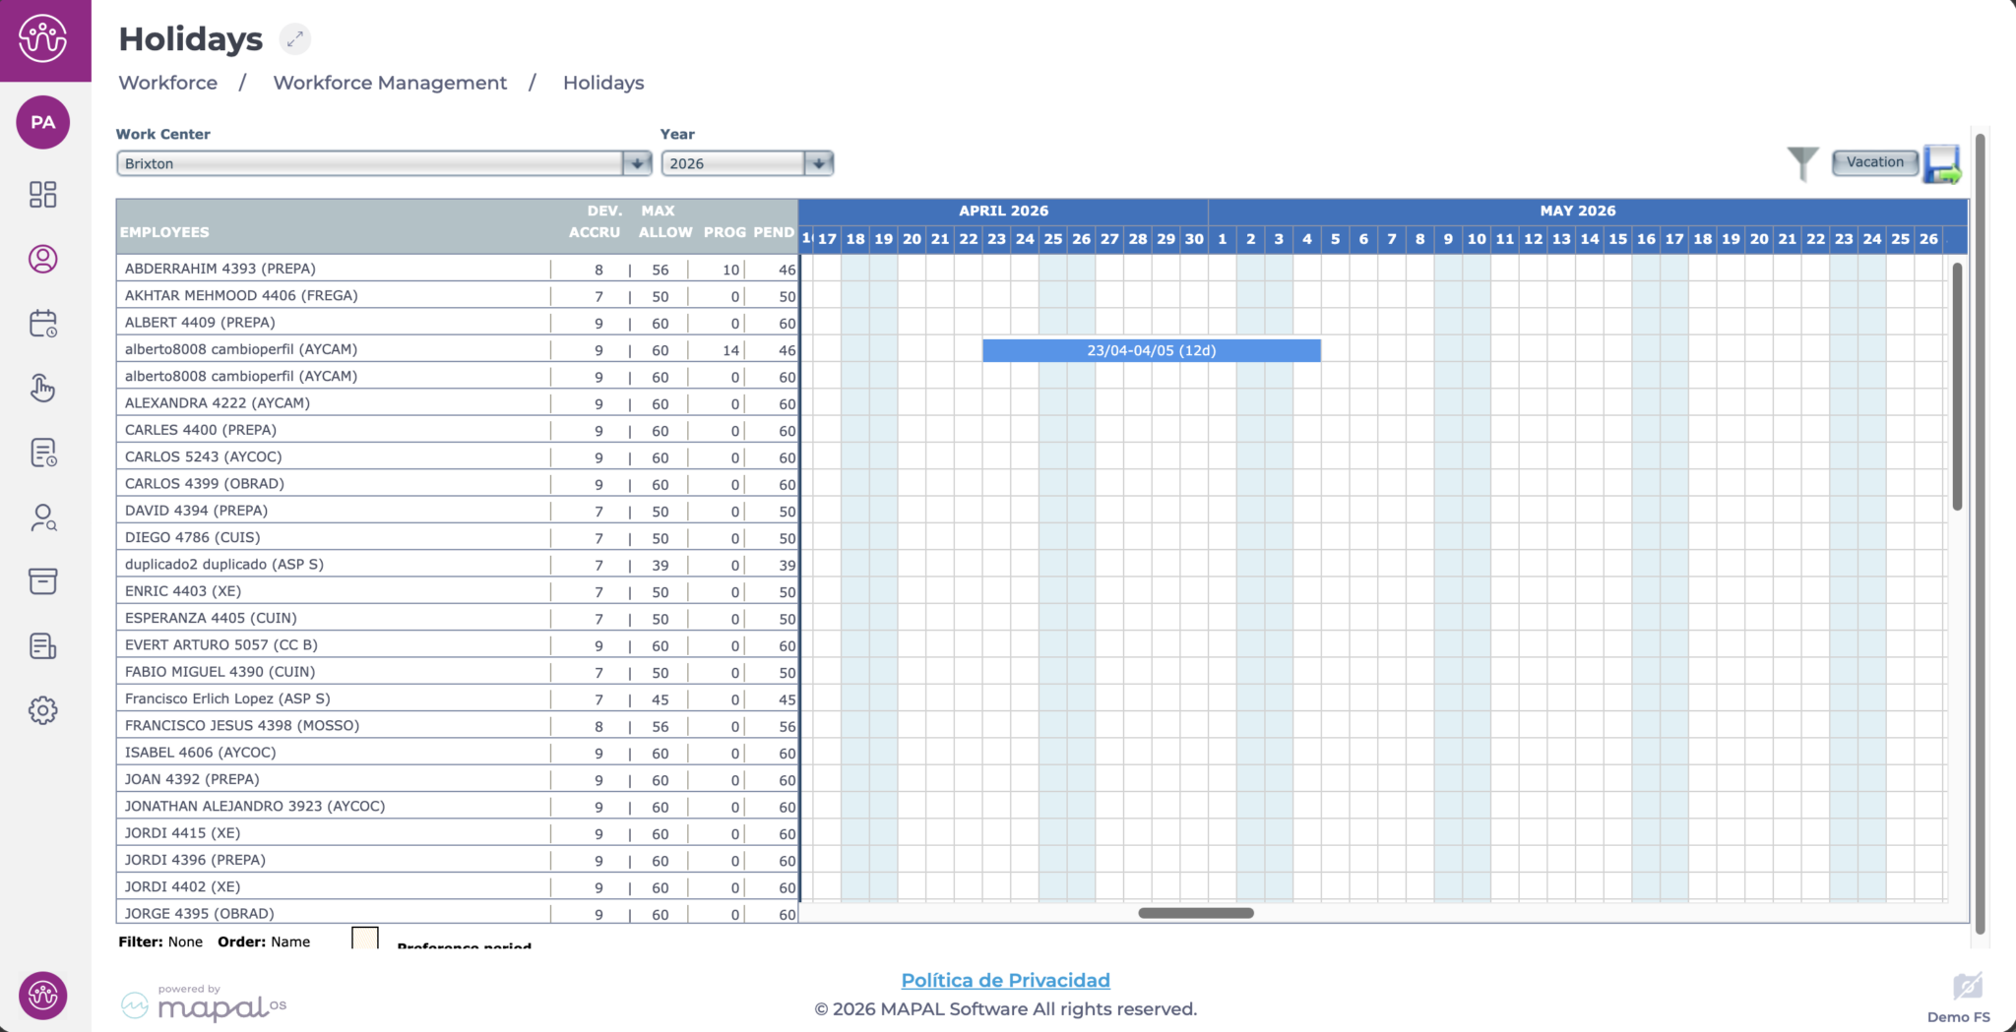The width and height of the screenshot is (2016, 1032).
Task: Open the archive box icon in sidebar
Action: (43, 581)
